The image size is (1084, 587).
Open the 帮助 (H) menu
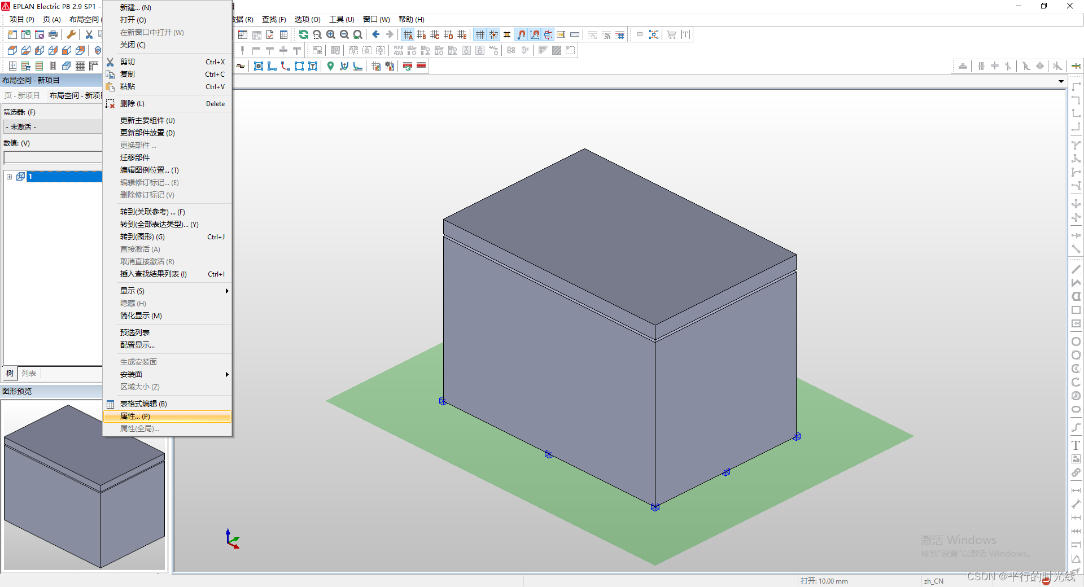(411, 19)
